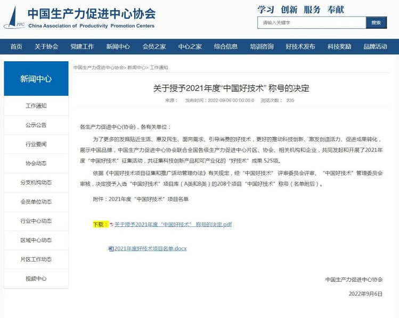Click the docx file icon beside project list
The height and width of the screenshot is (318, 399).
coord(111,249)
